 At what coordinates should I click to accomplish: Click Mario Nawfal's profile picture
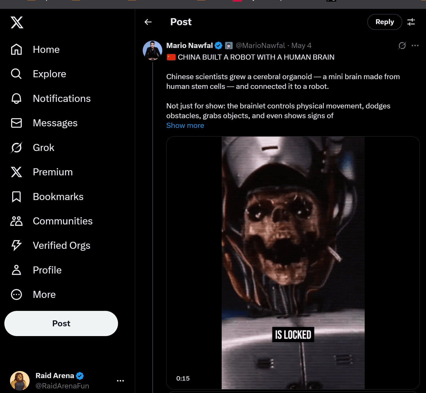coord(152,50)
